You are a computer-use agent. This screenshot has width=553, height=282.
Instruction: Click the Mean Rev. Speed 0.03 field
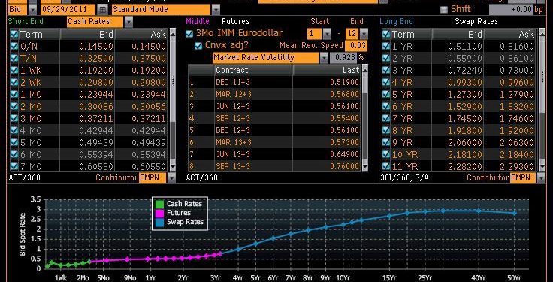[x=356, y=46]
